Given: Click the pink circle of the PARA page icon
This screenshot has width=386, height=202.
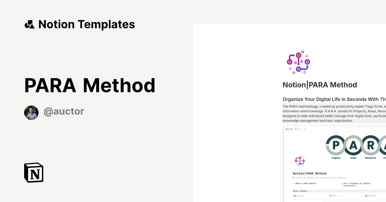Looking at the screenshot, I should click(x=289, y=62).
